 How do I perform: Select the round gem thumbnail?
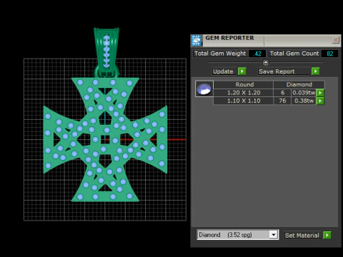pyautogui.click(x=204, y=89)
